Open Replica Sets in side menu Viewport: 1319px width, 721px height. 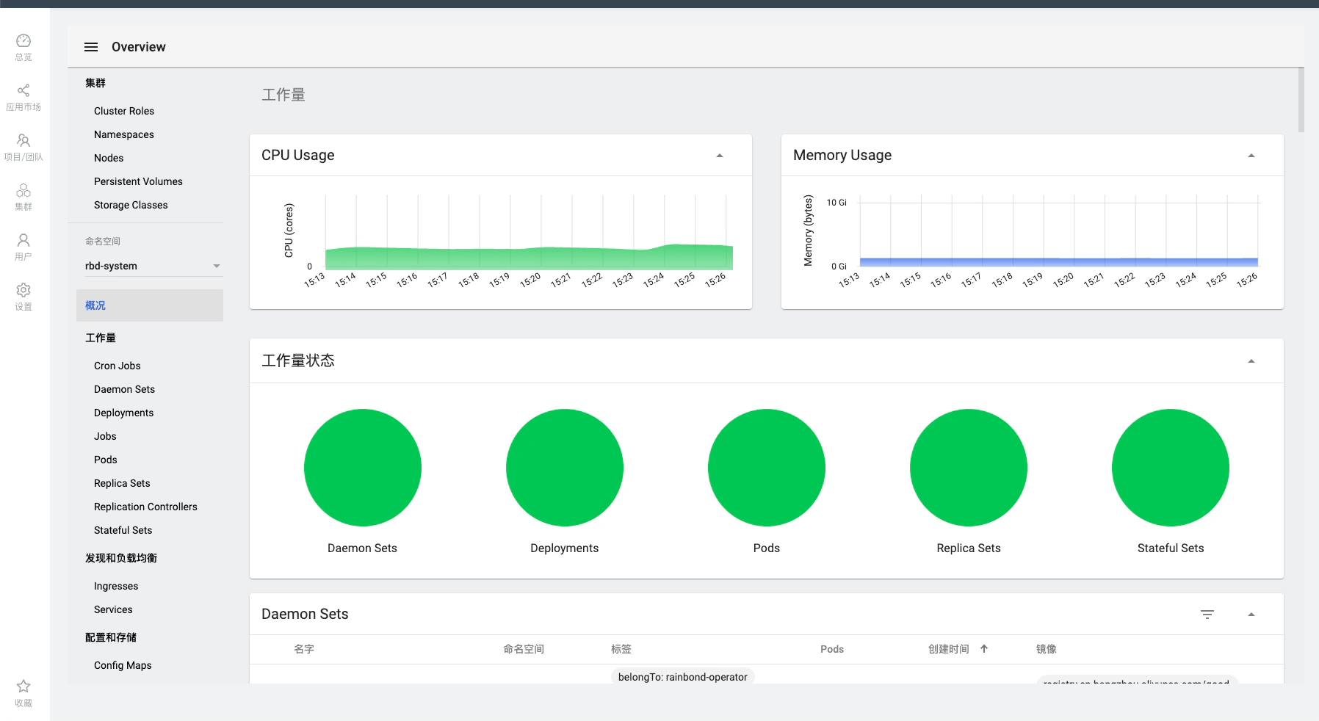pyautogui.click(x=122, y=483)
